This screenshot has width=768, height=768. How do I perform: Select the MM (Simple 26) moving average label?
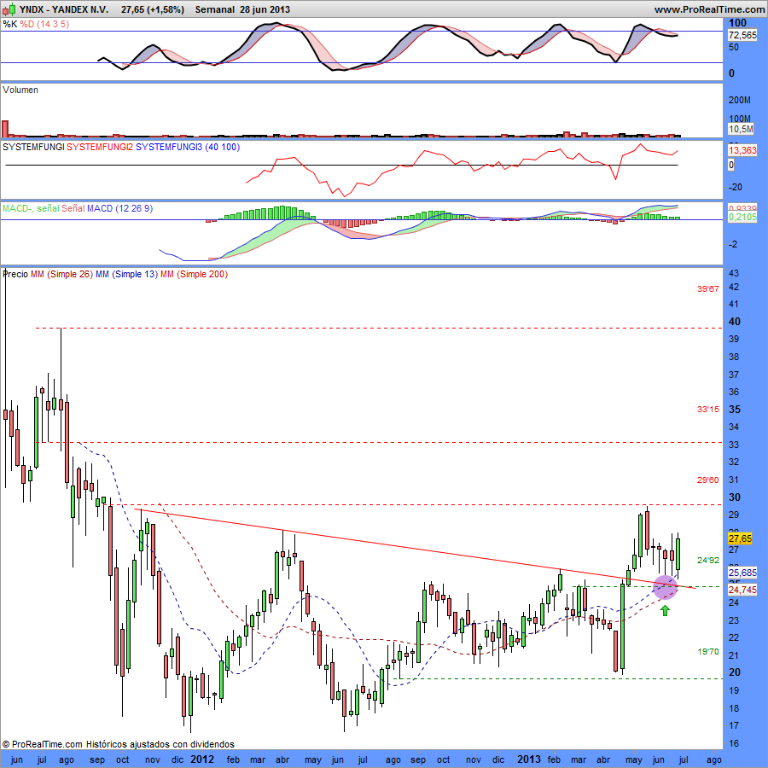[x=61, y=274]
